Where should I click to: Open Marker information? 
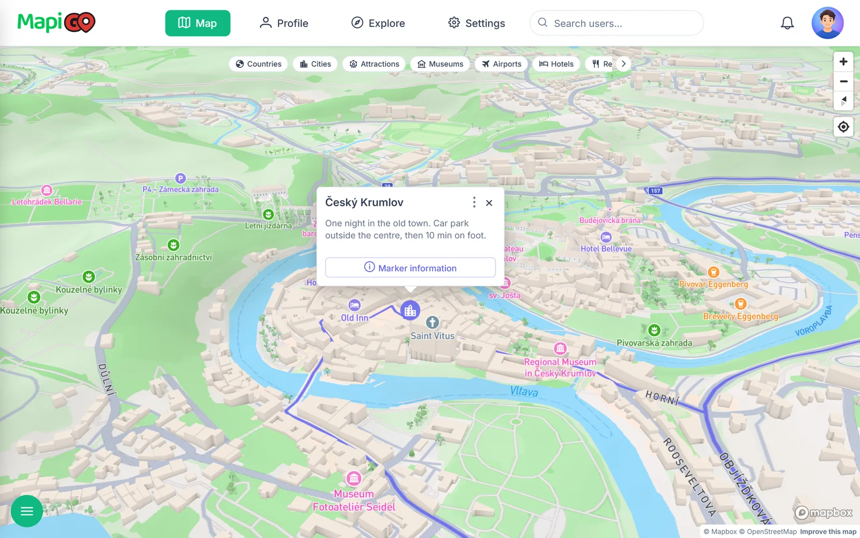tap(410, 267)
